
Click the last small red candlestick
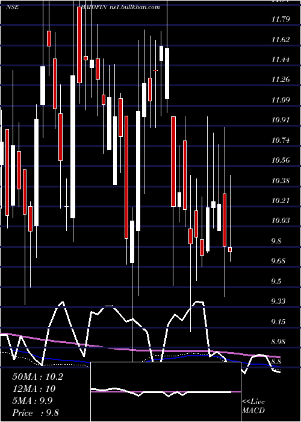(230, 250)
